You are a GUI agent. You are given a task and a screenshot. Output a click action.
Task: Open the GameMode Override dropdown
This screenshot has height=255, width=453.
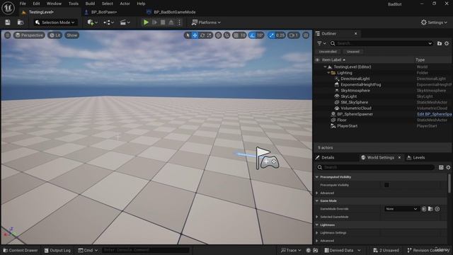pyautogui.click(x=401, y=209)
